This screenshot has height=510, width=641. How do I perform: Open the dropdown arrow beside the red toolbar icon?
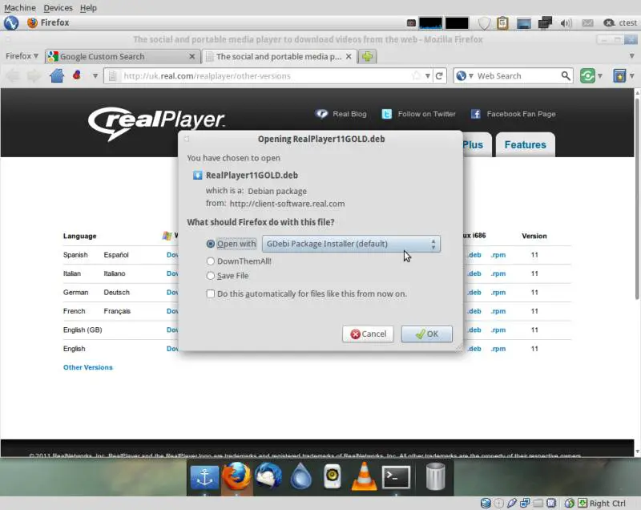95,75
